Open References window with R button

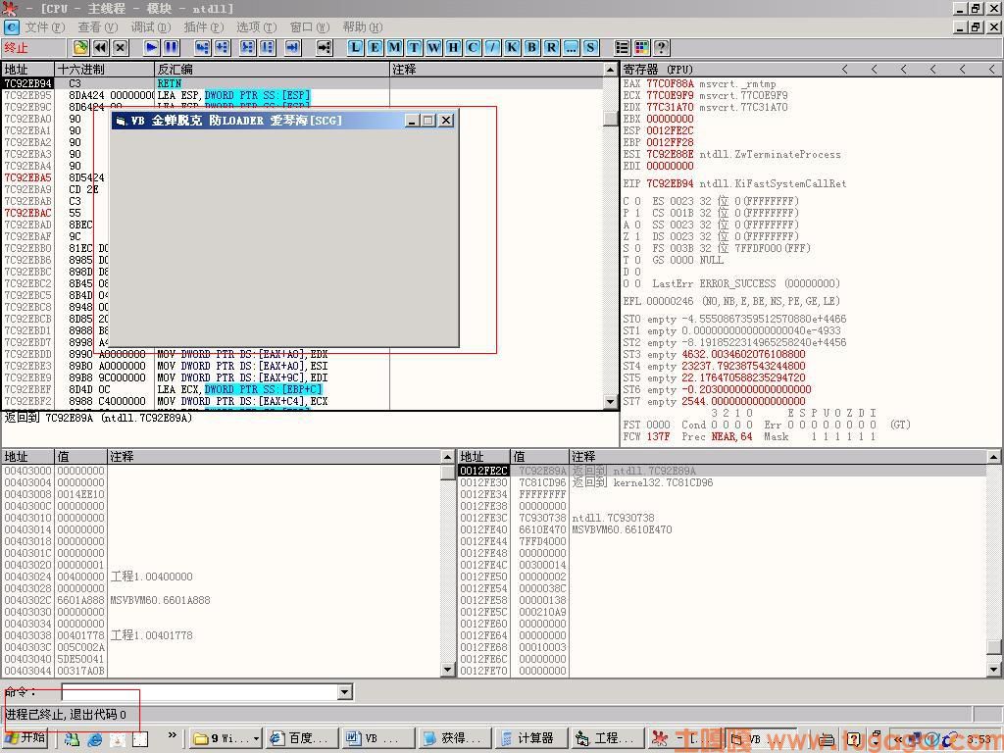[551, 47]
